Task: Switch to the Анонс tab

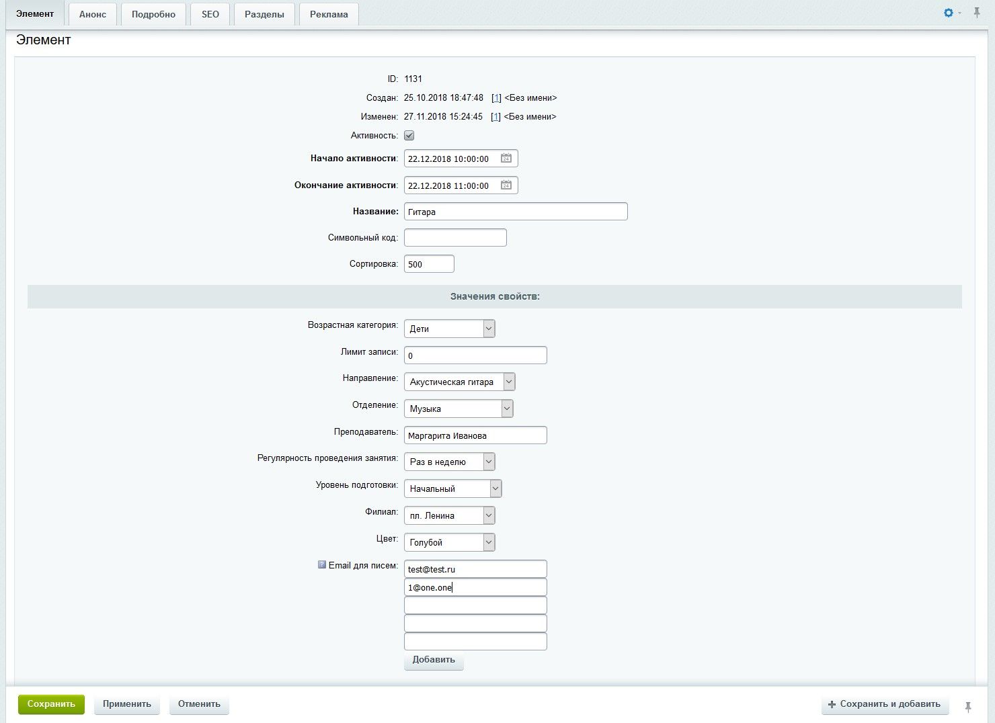Action: click(93, 14)
